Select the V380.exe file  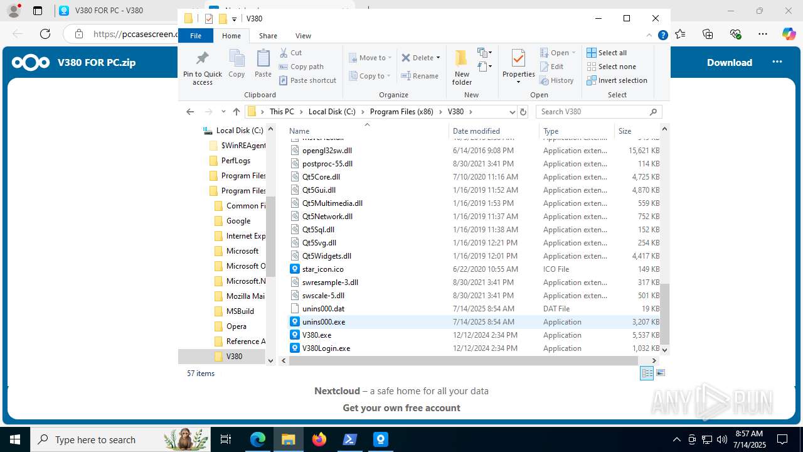tap(317, 335)
